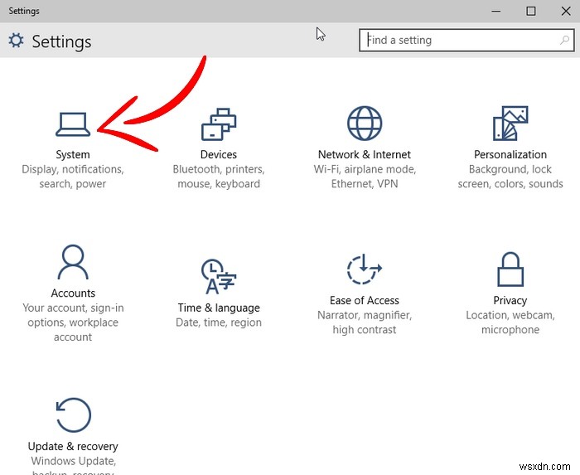Click 'Windows Update' description text
This screenshot has width=580, height=475.
[73, 461]
